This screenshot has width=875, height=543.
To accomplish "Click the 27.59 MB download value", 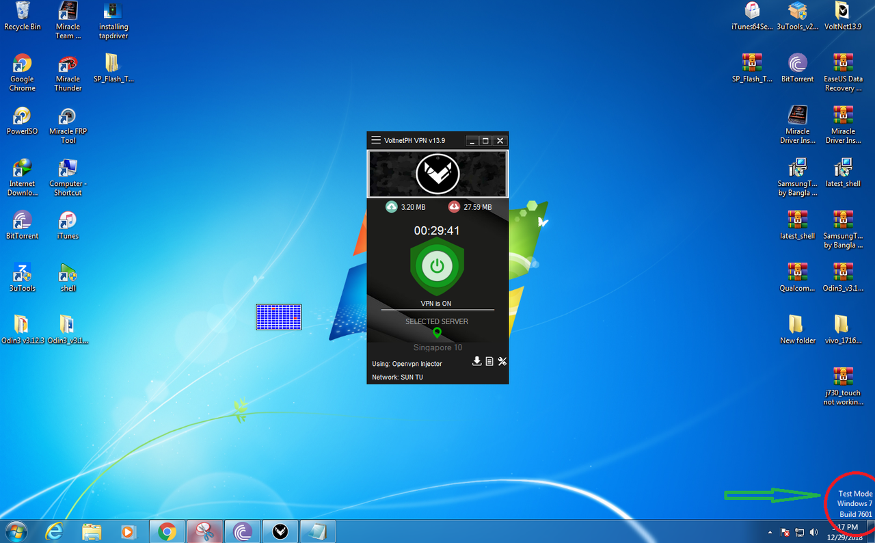I will coord(477,207).
